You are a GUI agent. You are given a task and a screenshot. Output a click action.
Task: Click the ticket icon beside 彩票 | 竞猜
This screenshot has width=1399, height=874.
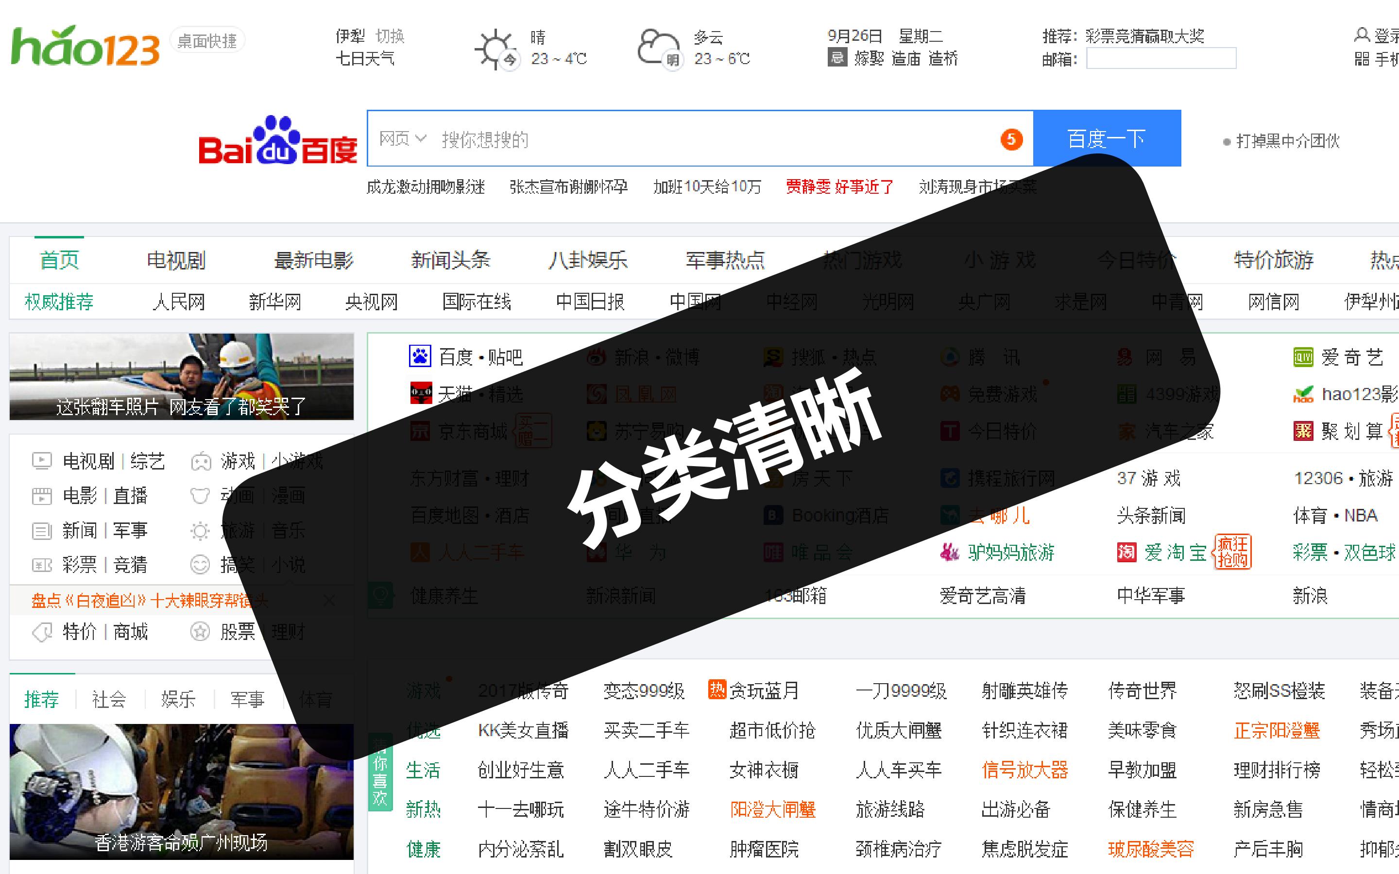42,565
